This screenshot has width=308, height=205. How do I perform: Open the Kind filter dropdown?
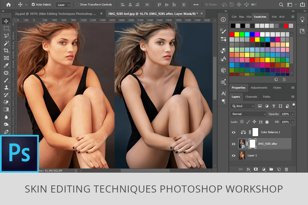point(243,106)
